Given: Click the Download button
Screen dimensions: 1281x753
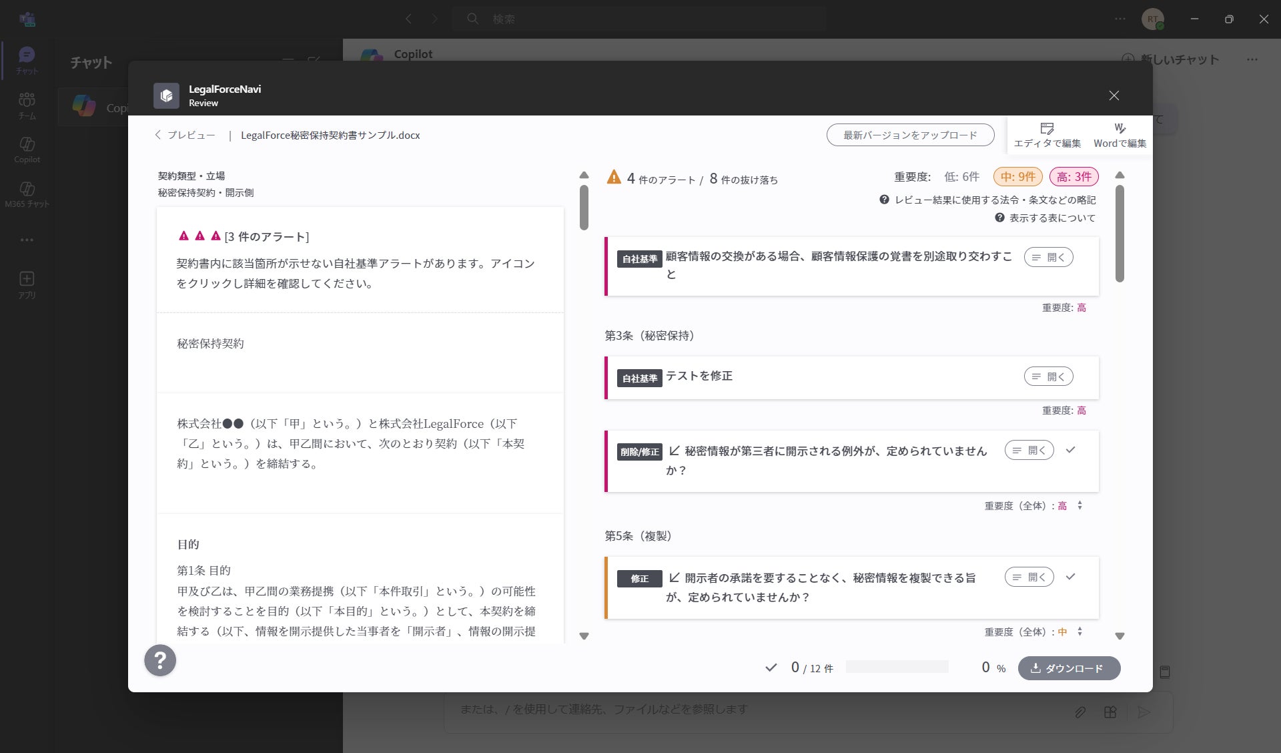Looking at the screenshot, I should 1068,668.
